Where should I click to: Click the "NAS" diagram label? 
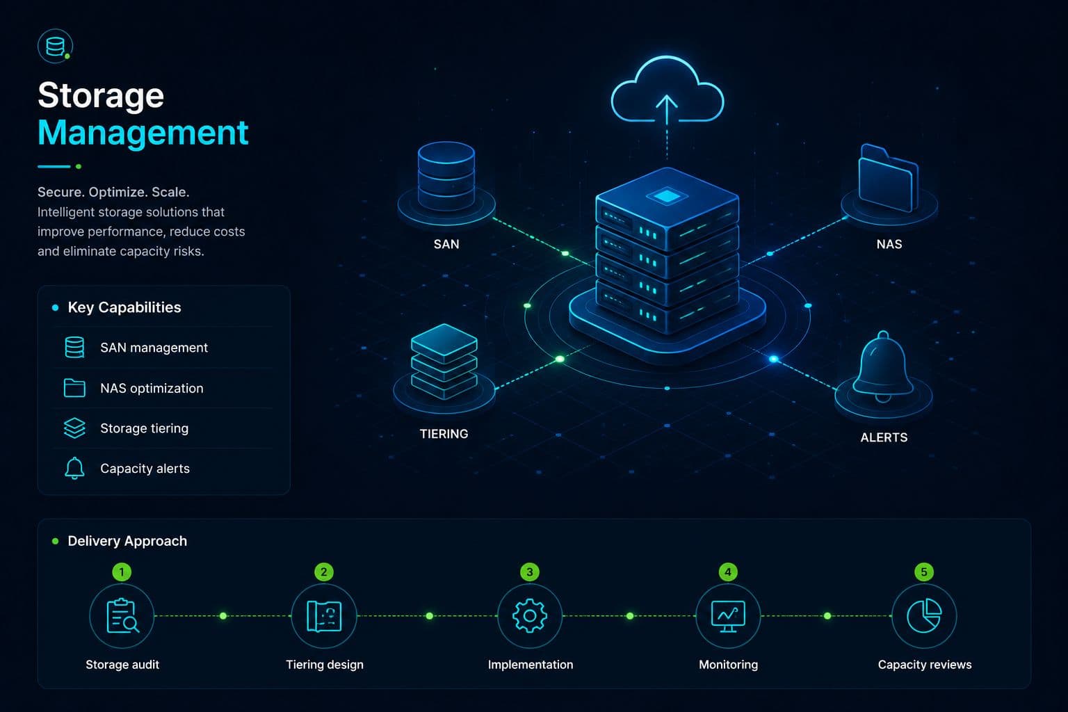889,244
